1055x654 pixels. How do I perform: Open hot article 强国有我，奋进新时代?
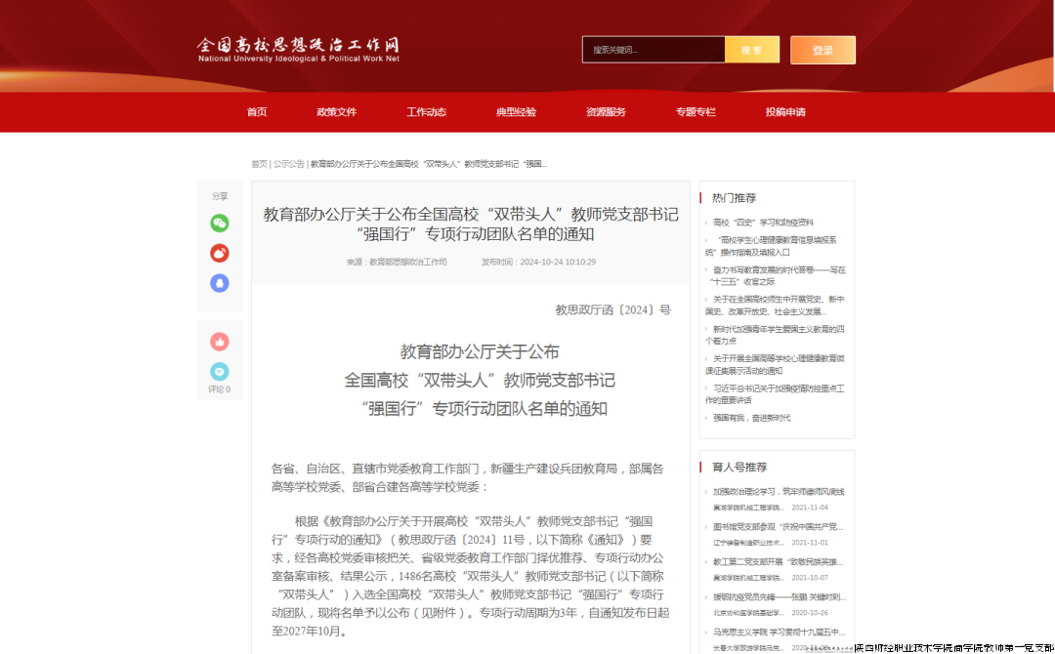[x=751, y=418]
